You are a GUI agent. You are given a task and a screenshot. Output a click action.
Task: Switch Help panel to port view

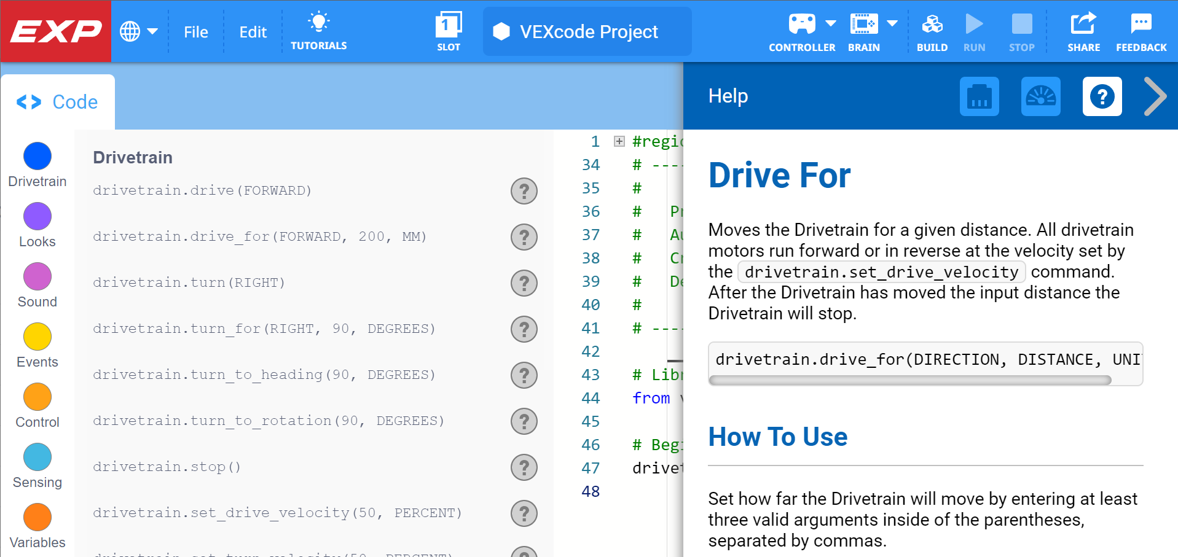click(x=979, y=96)
